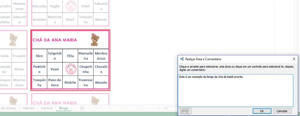Select the Bingo sheet tab
Viewport: 300px width, 116px height.
[x=64, y=108]
